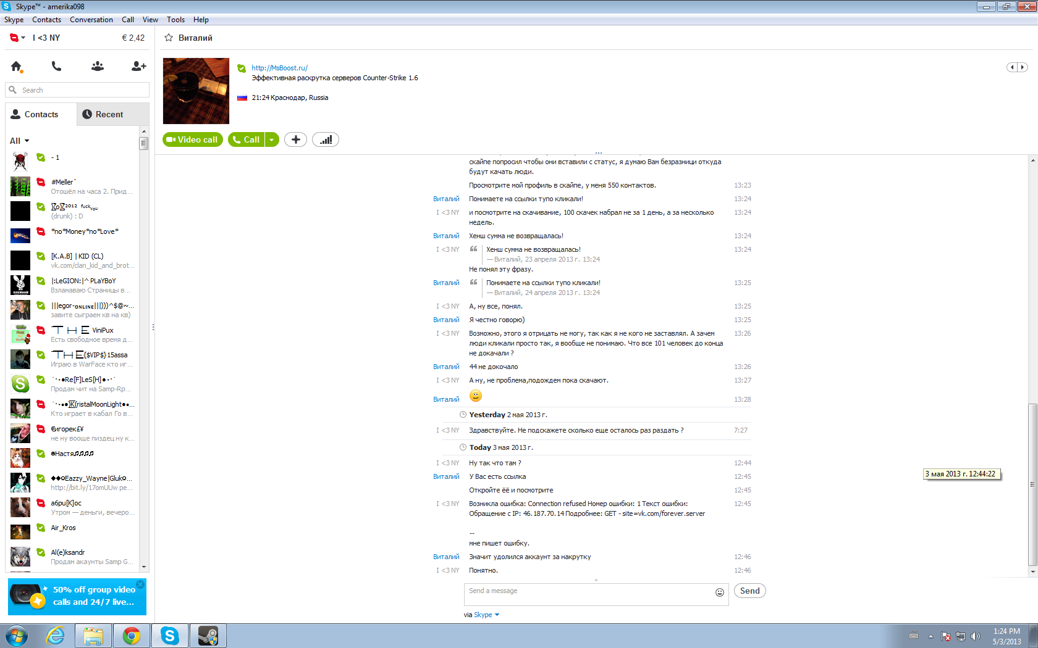Click the green Call button

point(247,139)
